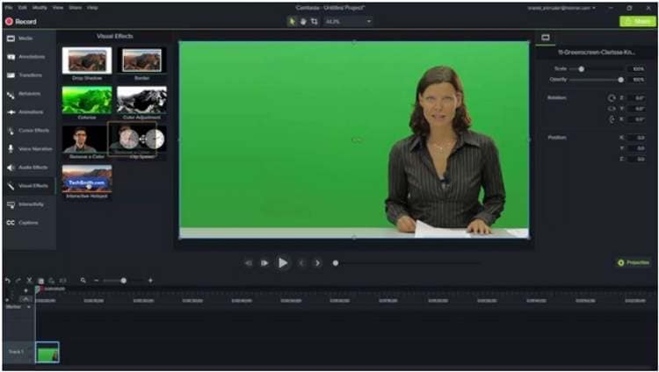Open the Interactivity tab
This screenshot has height=372, width=659.
pyautogui.click(x=29, y=204)
